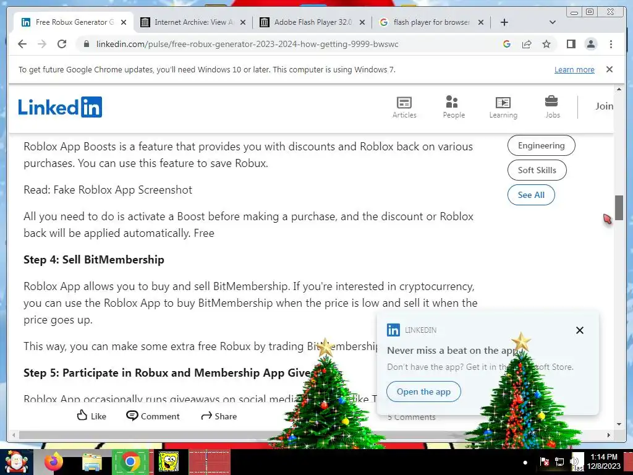Open the site information padlock icon
633x475 pixels.
tap(86, 44)
